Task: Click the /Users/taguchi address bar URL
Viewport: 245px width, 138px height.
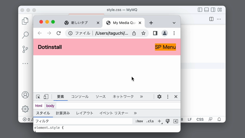Action: tap(112, 33)
